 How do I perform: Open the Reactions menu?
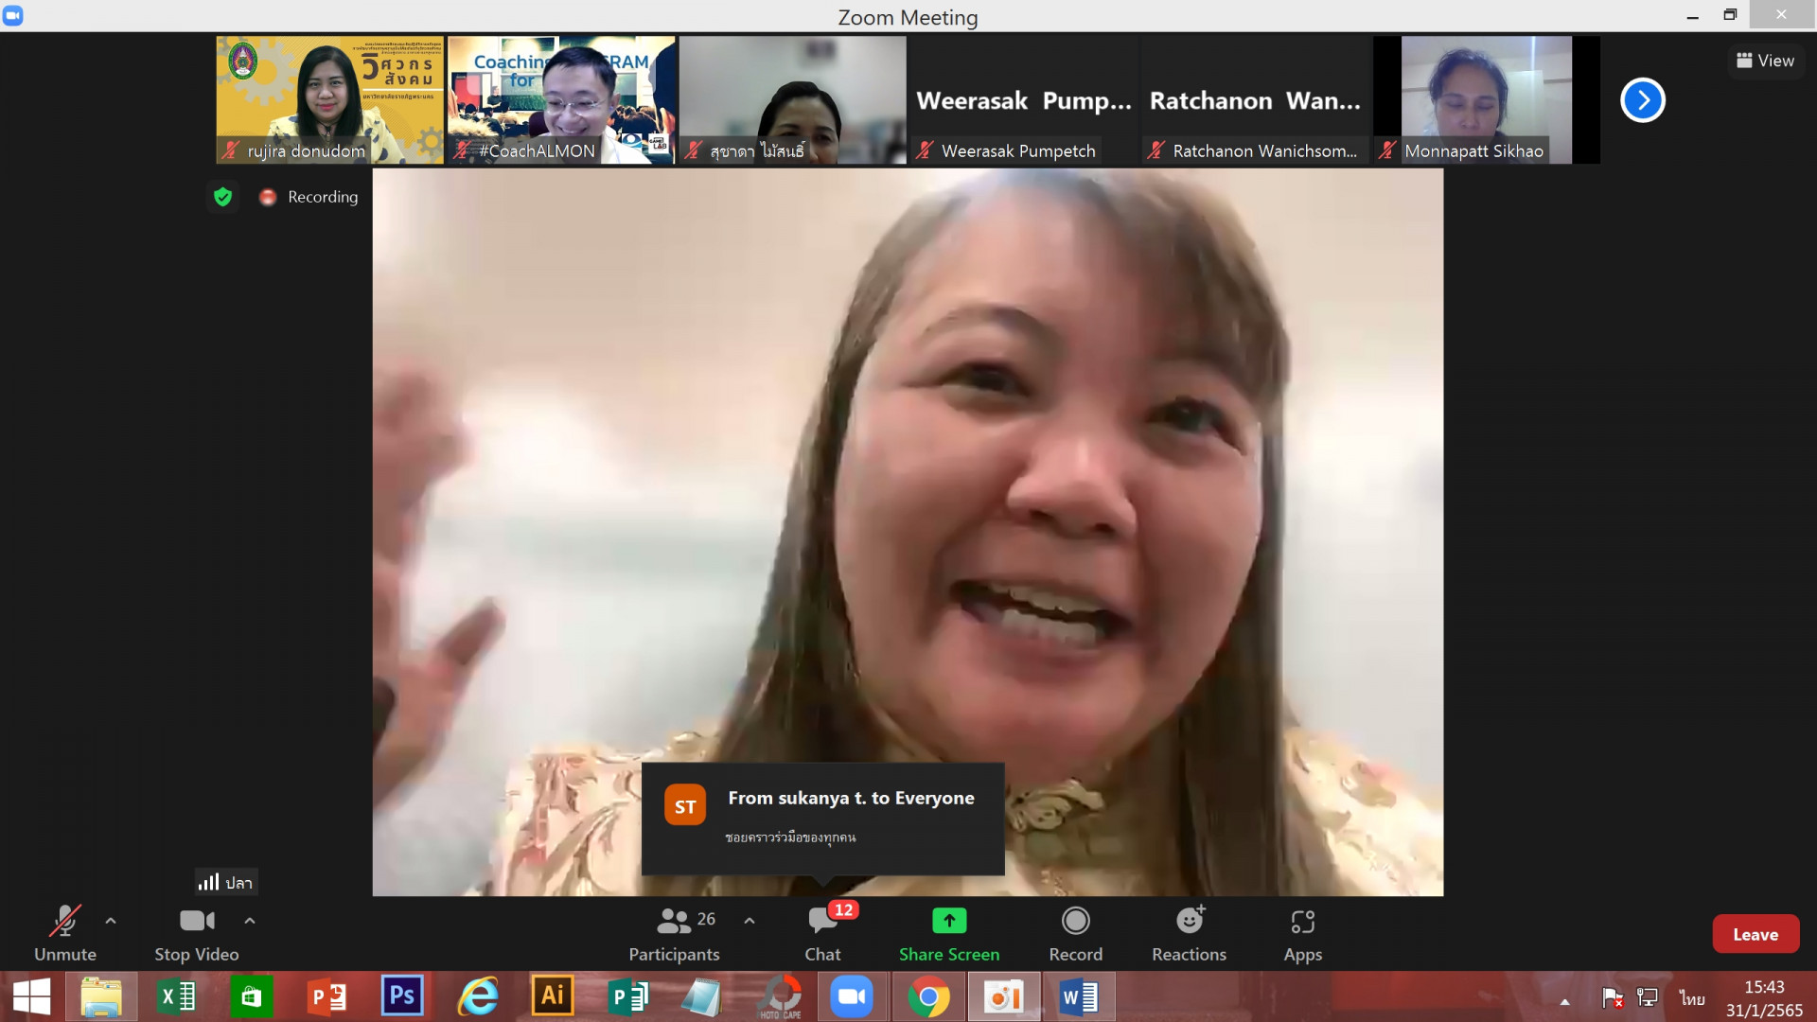point(1190,933)
